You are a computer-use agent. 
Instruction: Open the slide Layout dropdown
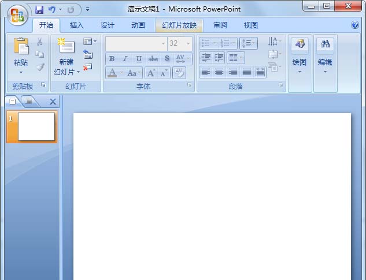click(x=90, y=42)
